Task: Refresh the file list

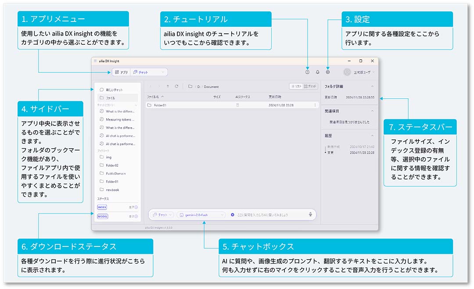Action: (x=176, y=86)
